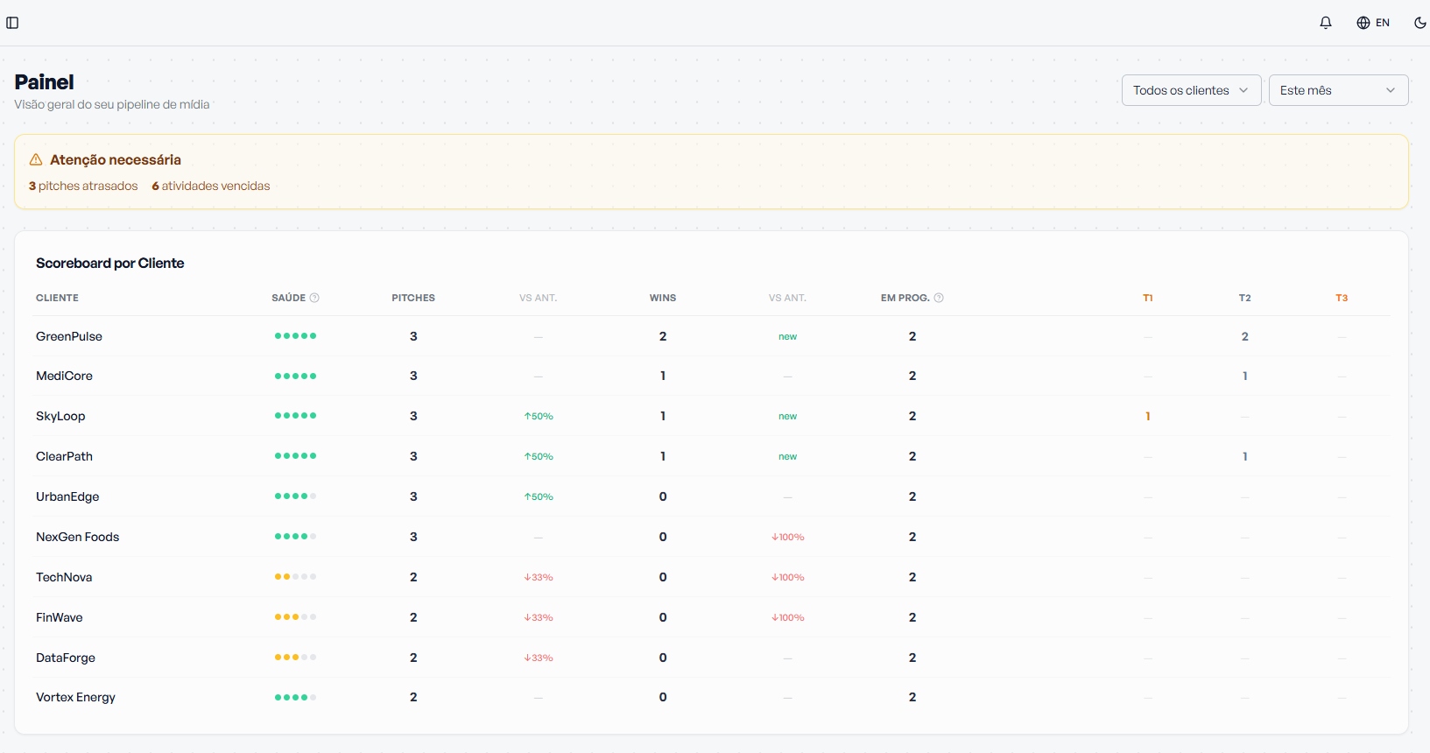
Task: Click NexGen Foods wins ↓100% change
Action: pos(788,537)
